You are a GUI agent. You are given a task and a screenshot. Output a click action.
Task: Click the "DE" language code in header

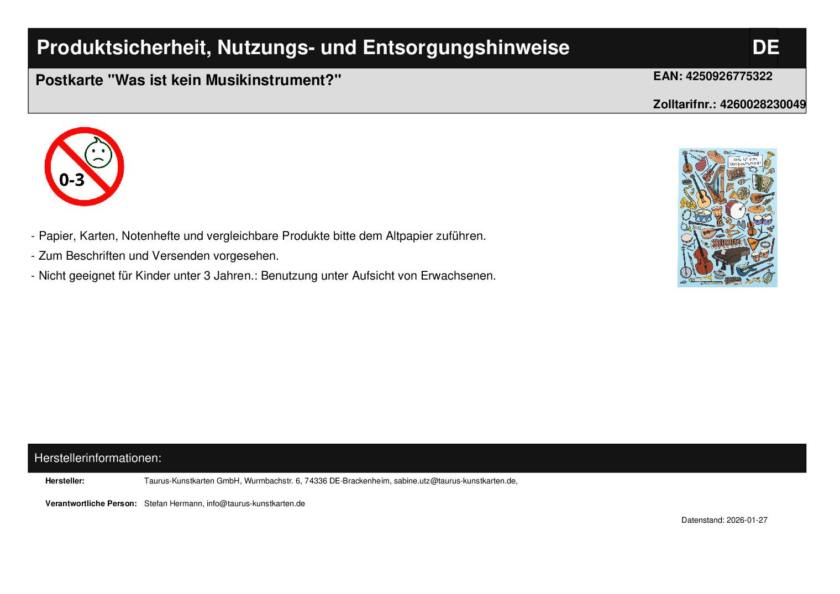(765, 48)
